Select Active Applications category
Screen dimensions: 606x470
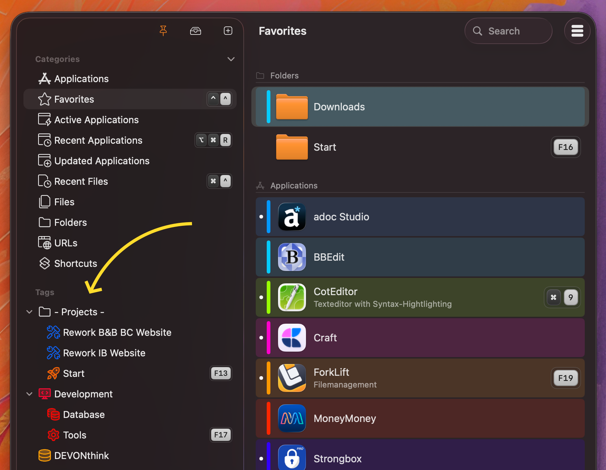[x=96, y=120]
